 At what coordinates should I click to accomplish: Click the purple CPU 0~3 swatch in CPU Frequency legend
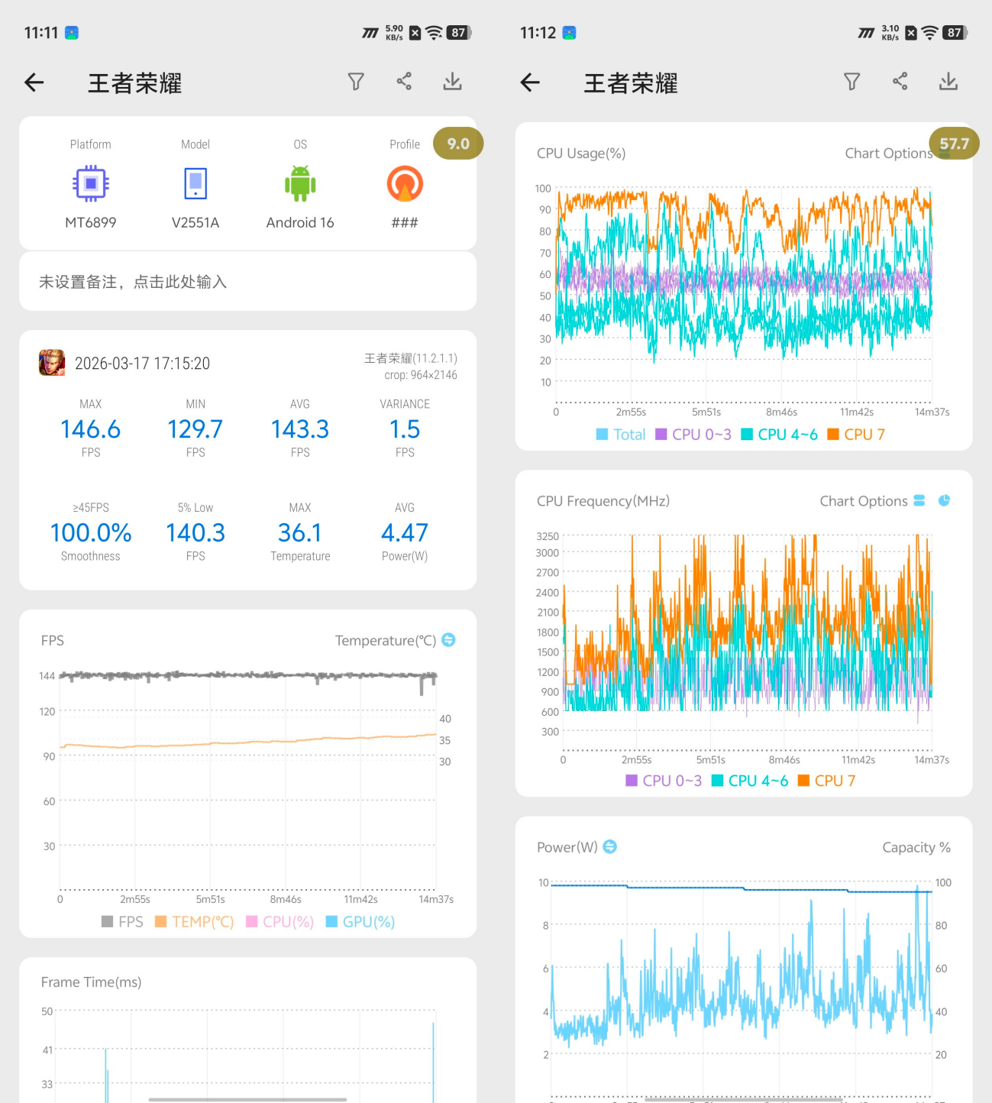click(x=632, y=781)
